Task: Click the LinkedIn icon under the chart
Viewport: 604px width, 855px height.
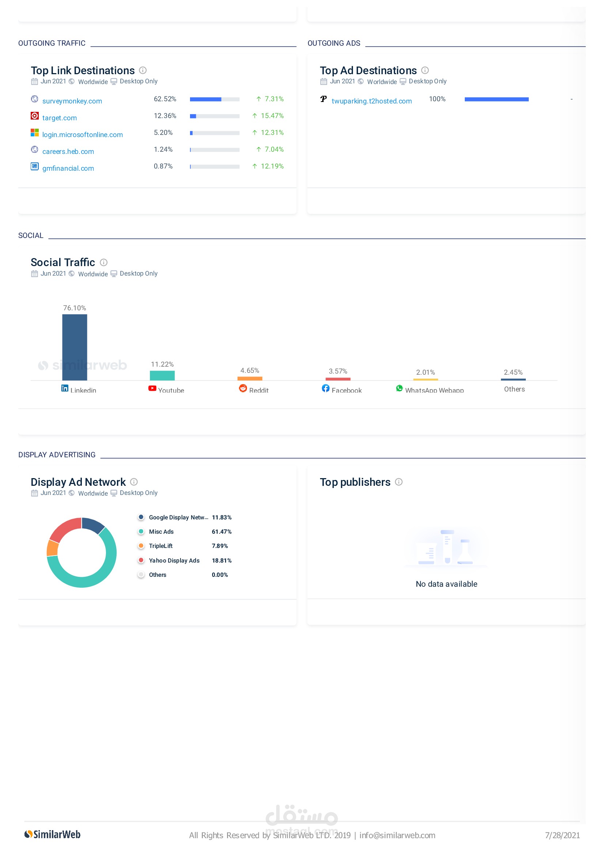Action: 65,388
